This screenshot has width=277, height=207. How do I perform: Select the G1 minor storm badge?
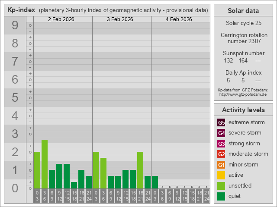tap(221, 165)
